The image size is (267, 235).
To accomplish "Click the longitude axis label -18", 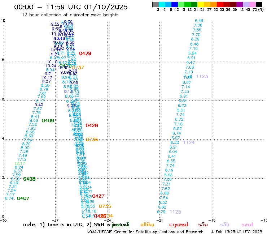I will pos(212,221).
